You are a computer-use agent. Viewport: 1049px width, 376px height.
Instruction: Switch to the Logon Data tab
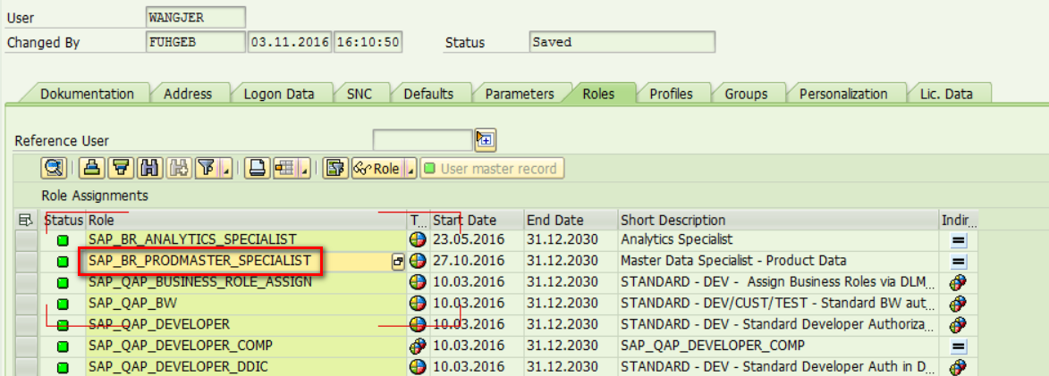[279, 94]
